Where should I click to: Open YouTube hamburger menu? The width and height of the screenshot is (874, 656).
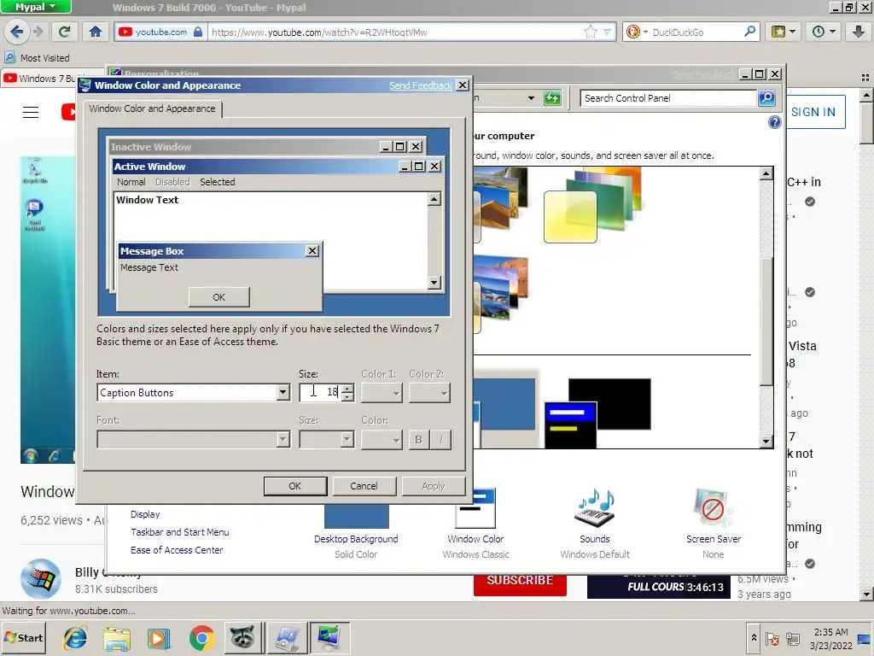[x=31, y=112]
